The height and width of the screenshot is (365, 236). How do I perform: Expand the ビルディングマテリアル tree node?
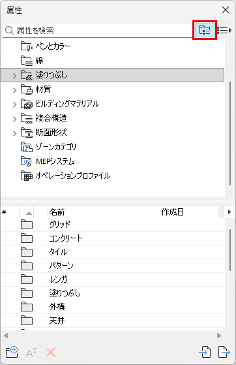click(x=14, y=104)
